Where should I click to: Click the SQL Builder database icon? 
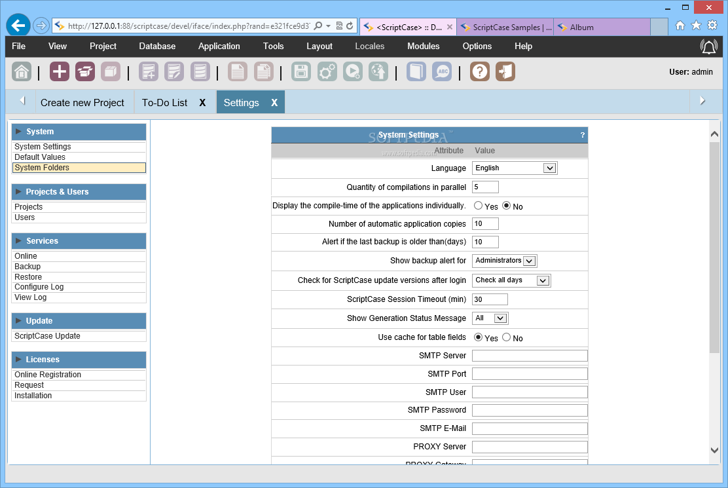(200, 72)
